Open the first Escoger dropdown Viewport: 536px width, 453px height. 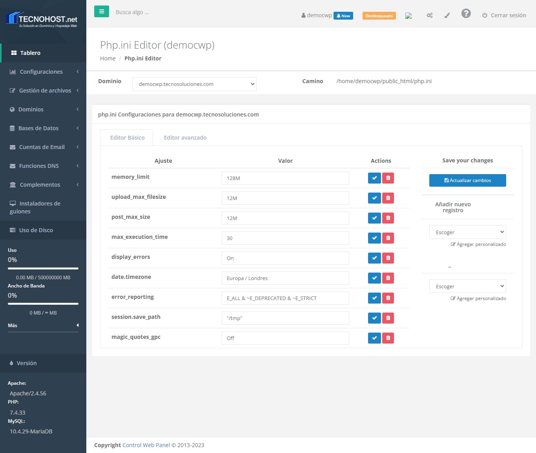[x=467, y=232]
